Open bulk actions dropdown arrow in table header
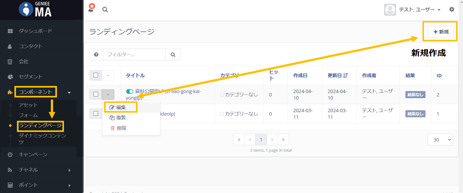The image size is (463, 193). click(108, 75)
